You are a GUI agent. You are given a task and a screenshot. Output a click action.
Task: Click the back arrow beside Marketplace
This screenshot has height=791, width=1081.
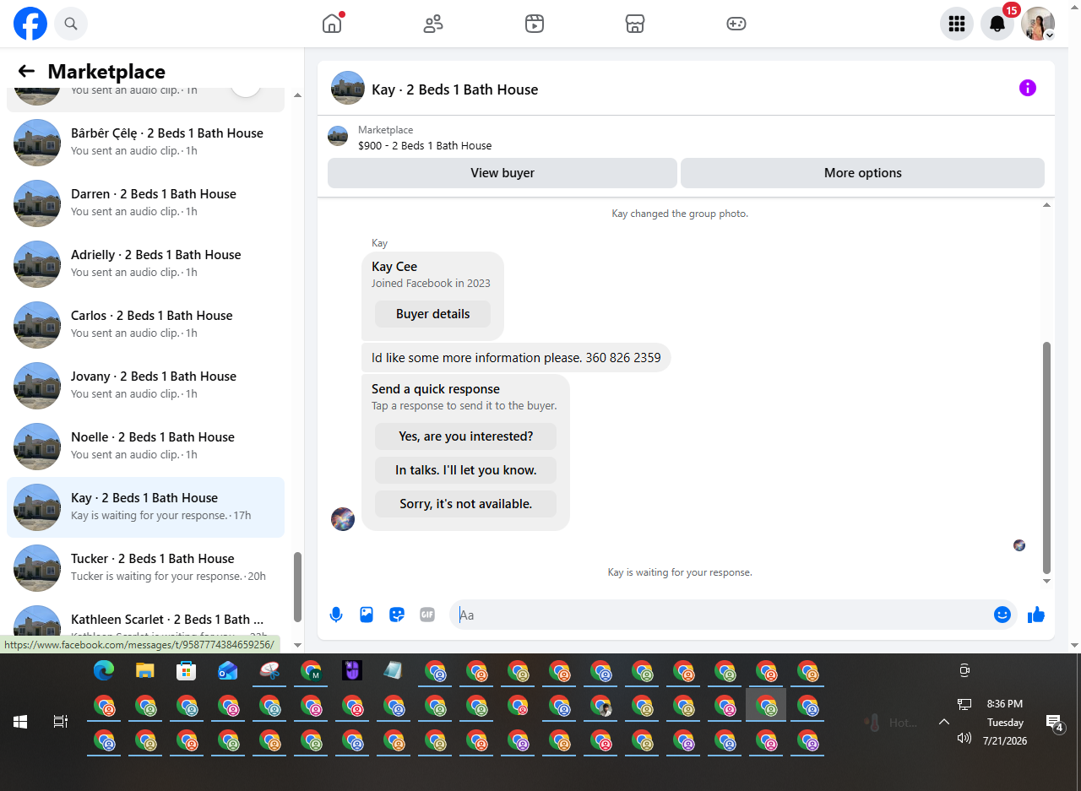[26, 72]
